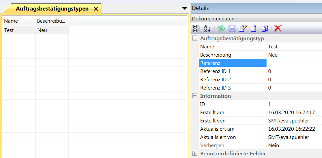Viewport: 322px width, 158px height.
Task: Expand Benutzerdefinierte Felder section
Action: click(x=195, y=153)
